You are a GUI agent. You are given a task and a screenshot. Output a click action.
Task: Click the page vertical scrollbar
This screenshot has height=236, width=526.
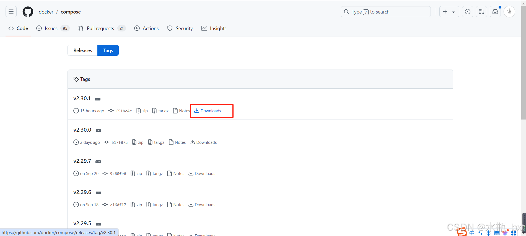pyautogui.click(x=523, y=63)
